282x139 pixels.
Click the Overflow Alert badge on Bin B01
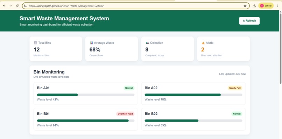click(125, 114)
